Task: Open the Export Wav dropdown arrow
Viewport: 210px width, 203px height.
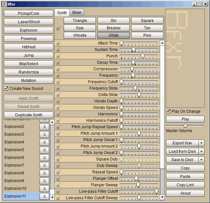Action: (x=201, y=143)
